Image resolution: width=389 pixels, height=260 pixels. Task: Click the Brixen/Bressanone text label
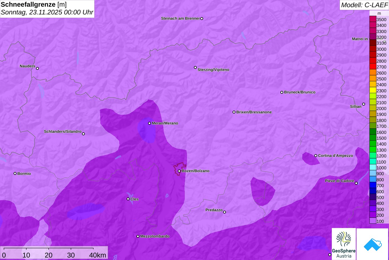click(x=254, y=112)
